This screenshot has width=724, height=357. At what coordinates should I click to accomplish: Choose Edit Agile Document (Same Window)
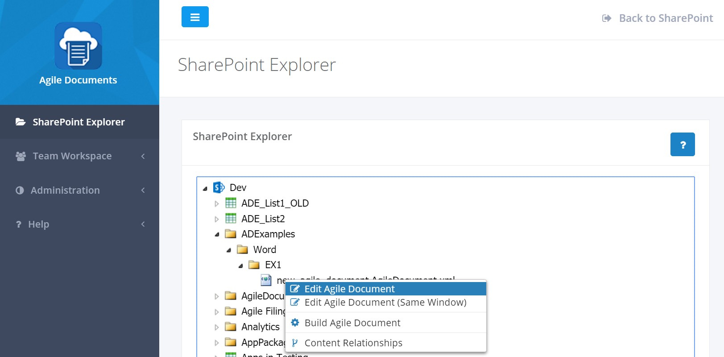pyautogui.click(x=386, y=302)
